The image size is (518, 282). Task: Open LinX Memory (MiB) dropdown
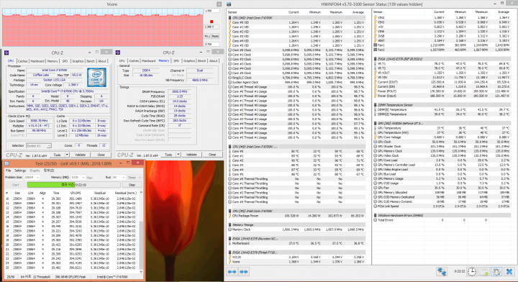(83, 177)
